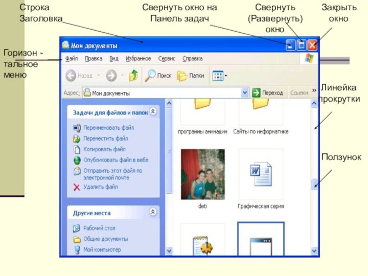Screen dimensions: 368x276
Task: Go up one folder level icon
Action: tap(133, 76)
